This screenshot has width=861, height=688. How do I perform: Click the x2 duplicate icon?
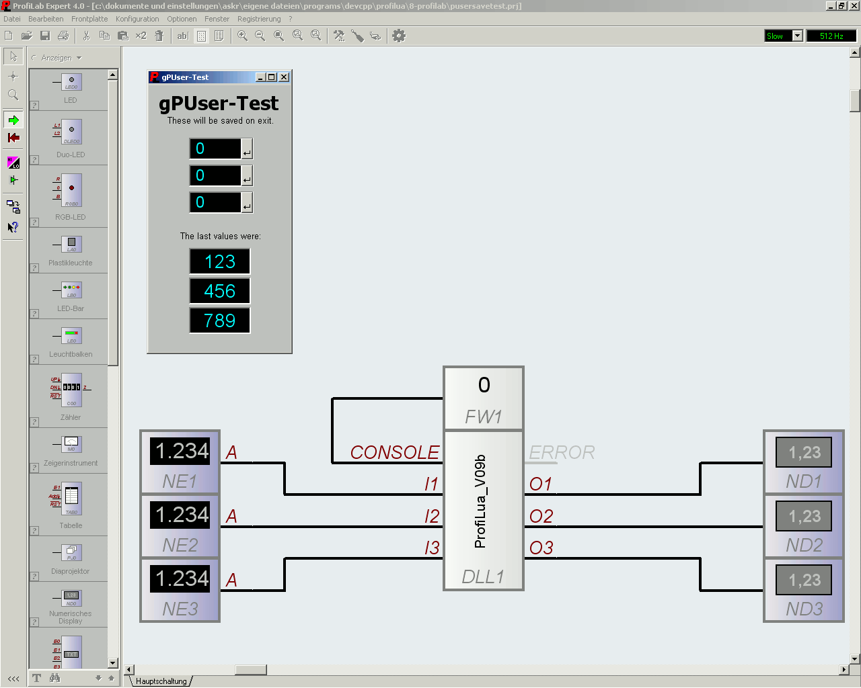(x=141, y=36)
